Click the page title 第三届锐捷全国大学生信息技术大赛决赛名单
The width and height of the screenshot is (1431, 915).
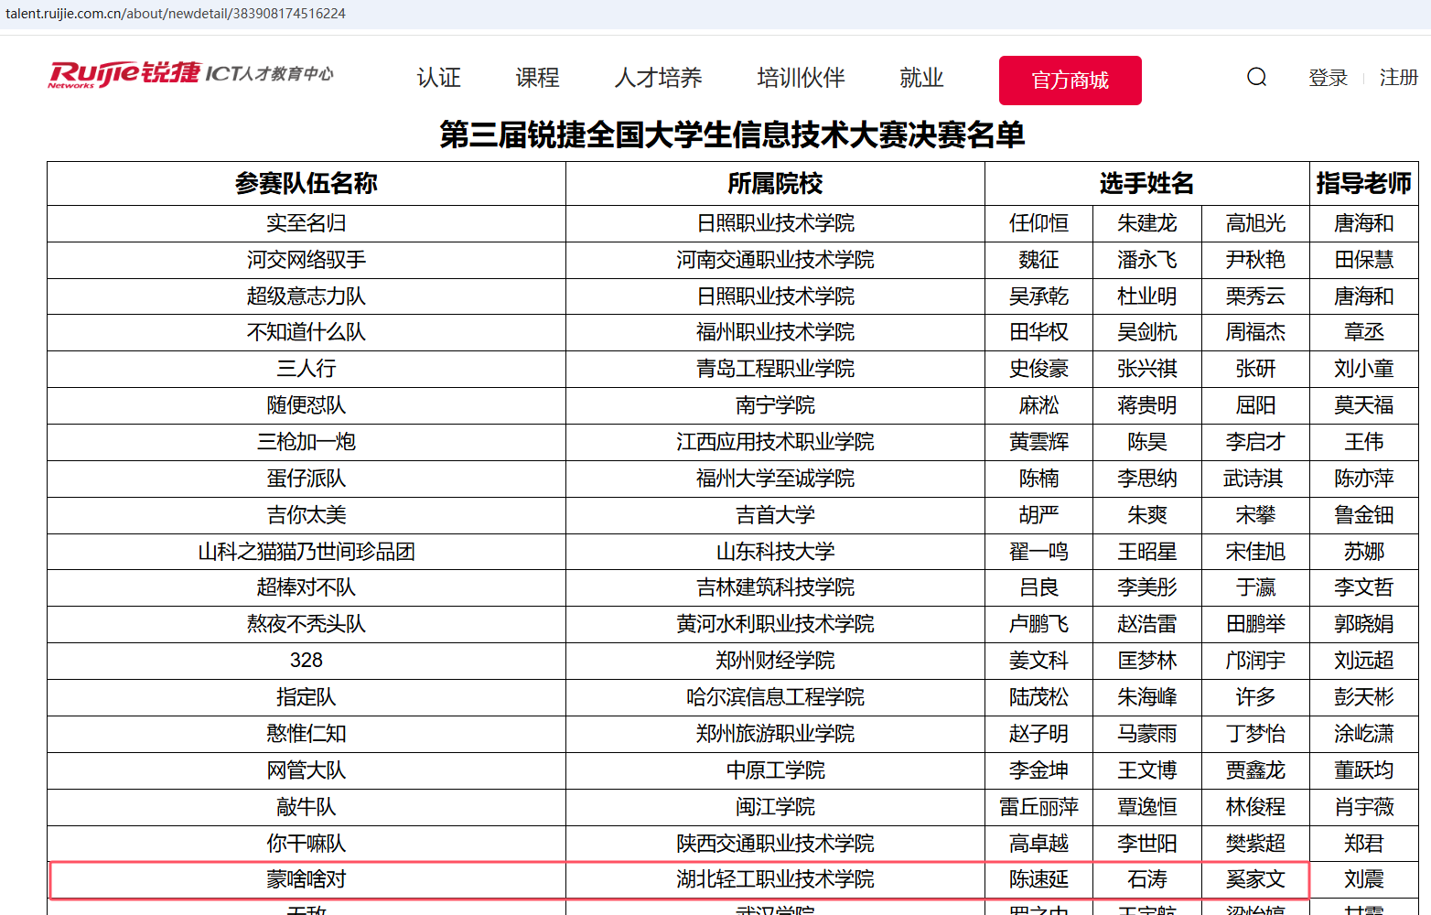[732, 135]
